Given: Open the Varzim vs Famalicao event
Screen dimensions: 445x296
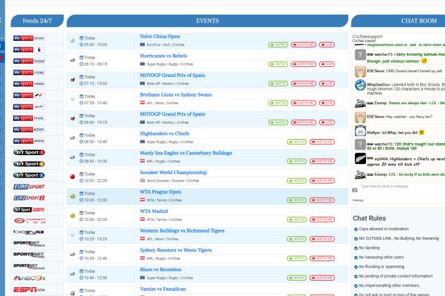Looking at the screenshot, I should [163, 289].
